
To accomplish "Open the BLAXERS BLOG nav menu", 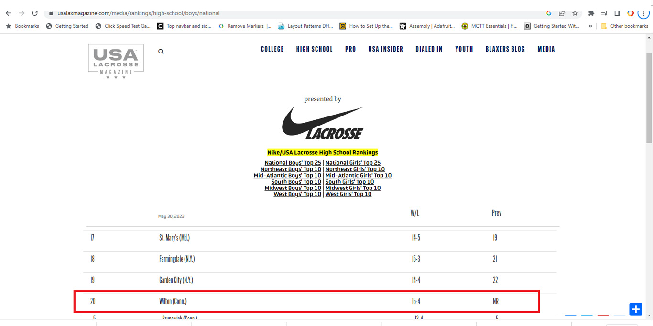I will [x=505, y=49].
